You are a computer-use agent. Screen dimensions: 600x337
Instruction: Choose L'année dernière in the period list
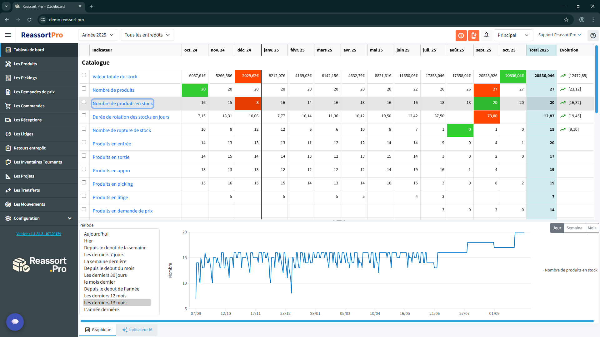pyautogui.click(x=101, y=309)
